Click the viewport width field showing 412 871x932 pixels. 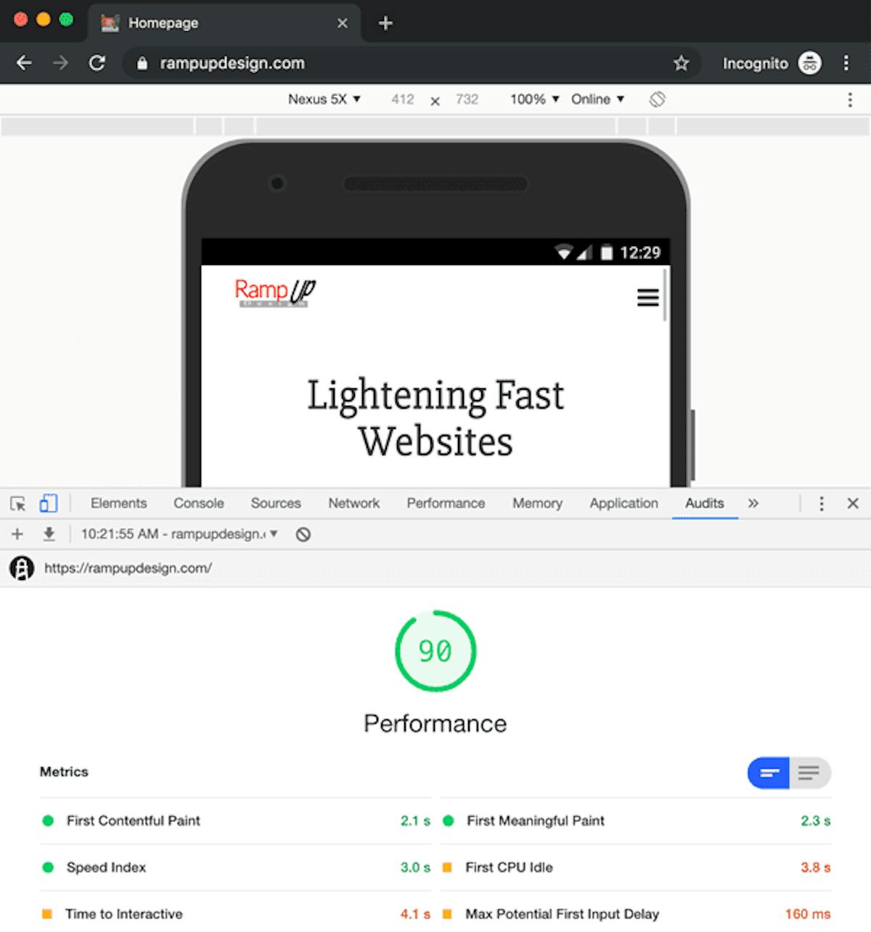click(x=402, y=99)
